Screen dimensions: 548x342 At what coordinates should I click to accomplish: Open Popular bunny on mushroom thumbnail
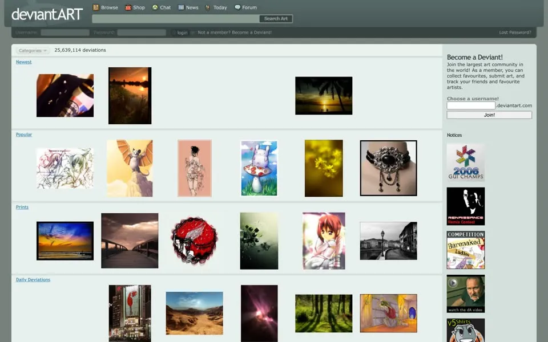pyautogui.click(x=259, y=168)
